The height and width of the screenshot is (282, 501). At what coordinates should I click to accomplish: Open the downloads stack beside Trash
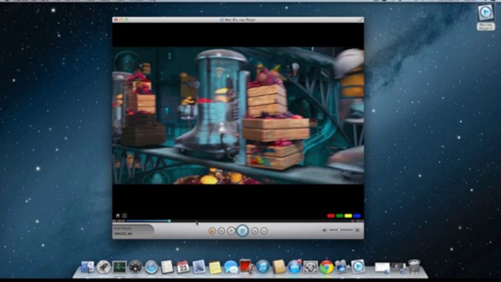[x=398, y=267]
